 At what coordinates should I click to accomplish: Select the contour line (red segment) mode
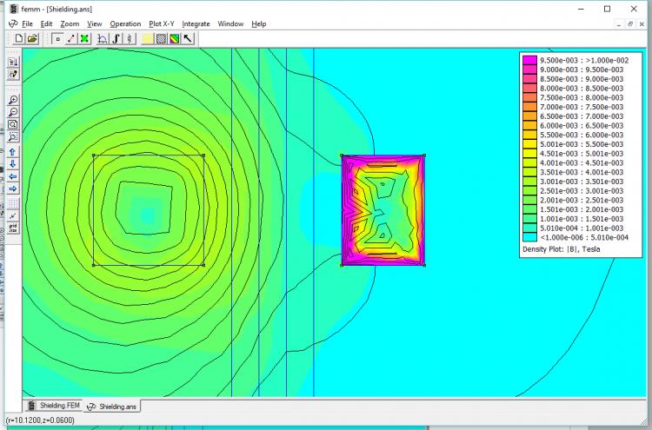click(70, 38)
